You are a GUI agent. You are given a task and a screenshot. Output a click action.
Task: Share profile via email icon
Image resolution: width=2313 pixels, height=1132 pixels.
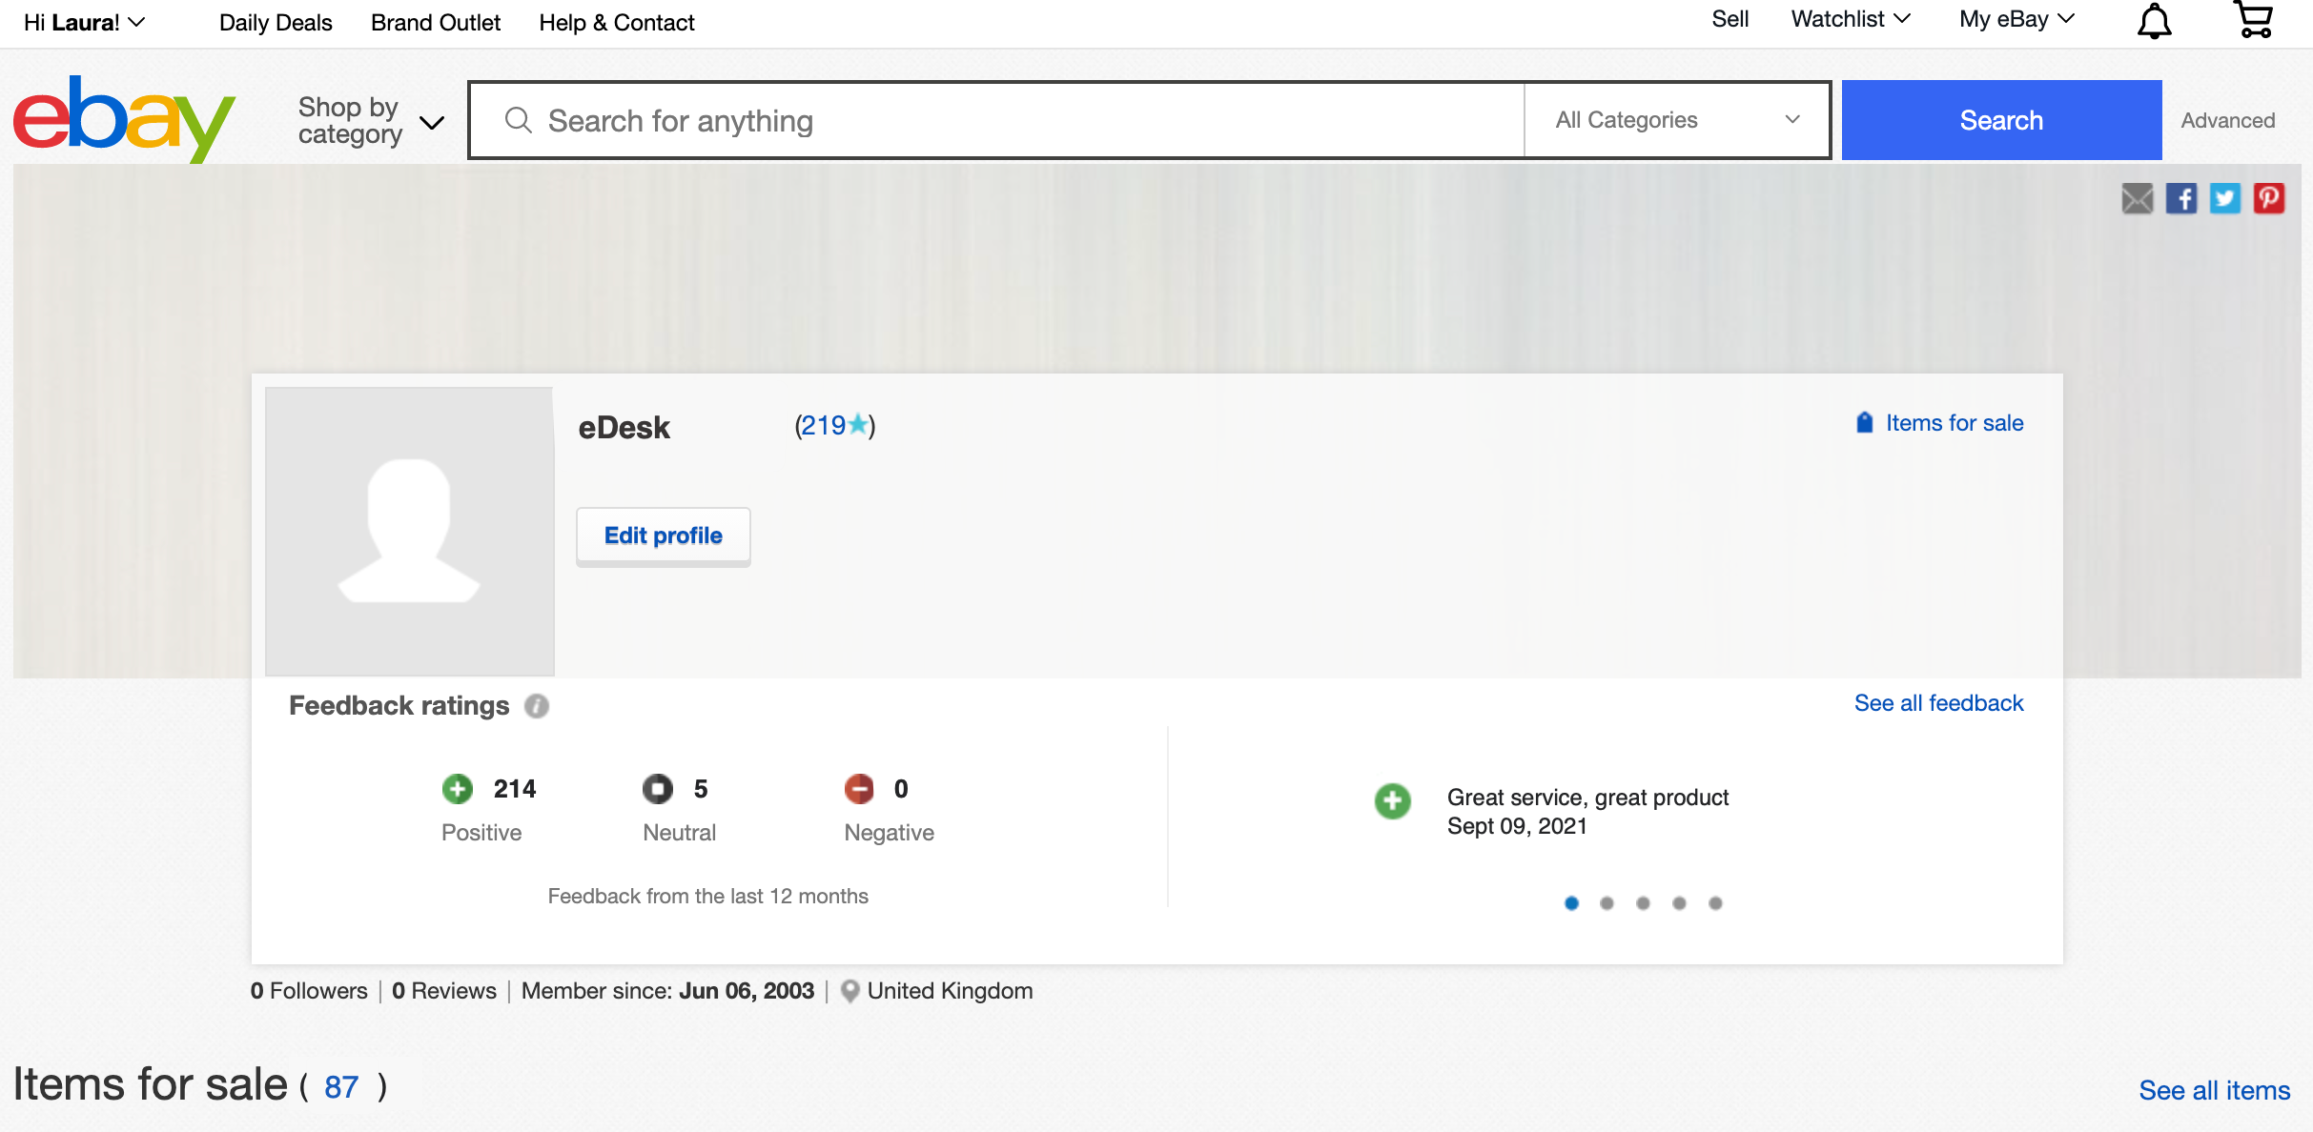point(2138,198)
